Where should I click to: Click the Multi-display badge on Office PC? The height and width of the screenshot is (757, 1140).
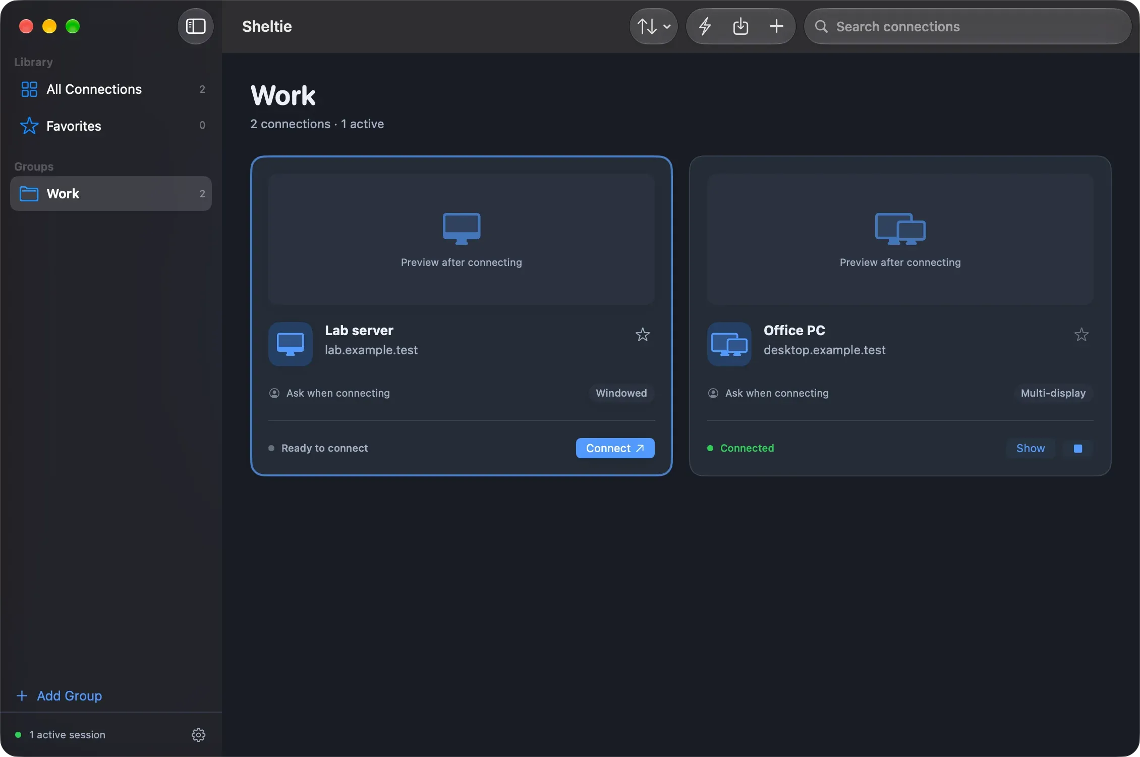coord(1053,393)
